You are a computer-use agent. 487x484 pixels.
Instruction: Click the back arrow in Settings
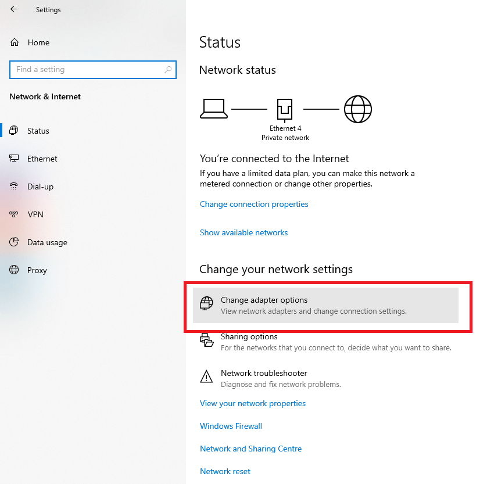tap(14, 9)
